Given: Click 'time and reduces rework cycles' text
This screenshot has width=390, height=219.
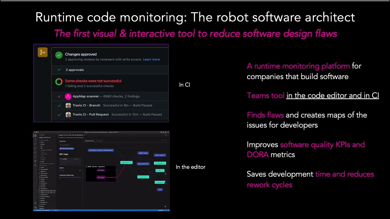Looking at the screenshot, I should pos(310,179).
